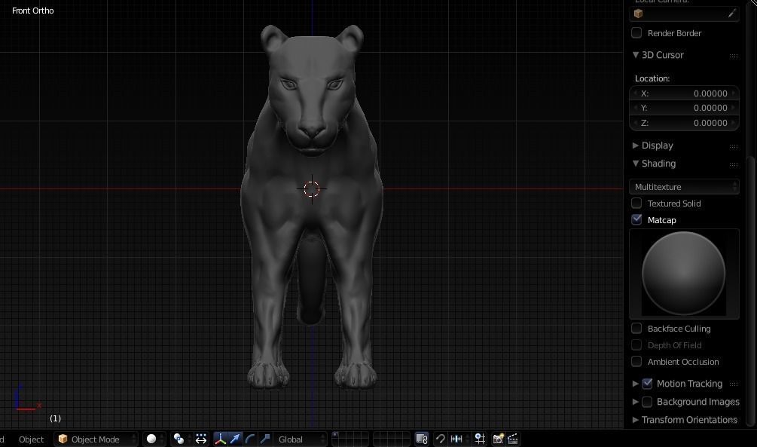
Task: Click the 3D cursor X location field
Action: 684,93
